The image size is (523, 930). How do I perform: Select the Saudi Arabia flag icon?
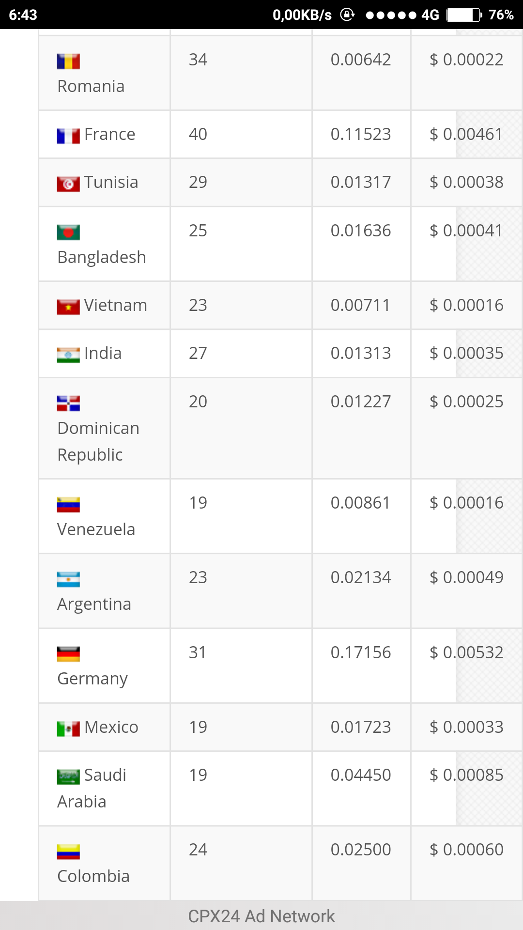coord(68,777)
